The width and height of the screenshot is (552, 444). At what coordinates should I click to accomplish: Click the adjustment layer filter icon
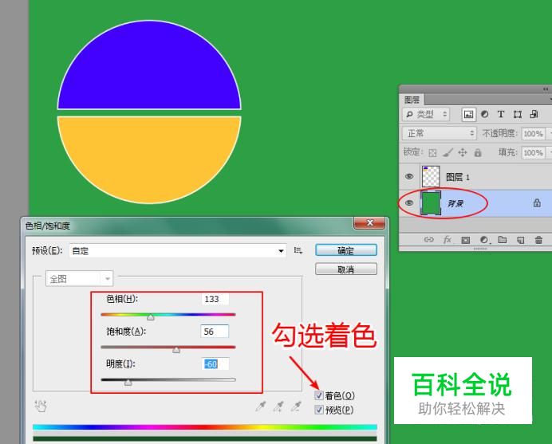point(485,114)
